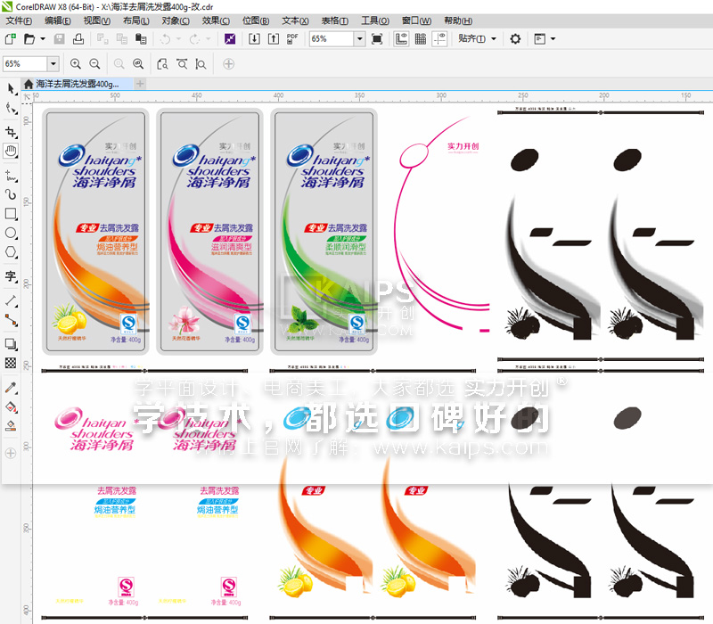Viewport: 713px width, 624px height.
Task: Open the 工具 menu
Action: pyautogui.click(x=375, y=21)
